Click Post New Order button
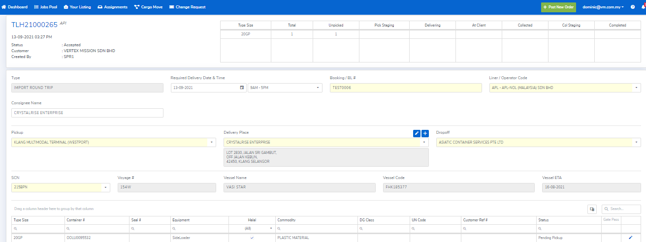The image size is (646, 242). tap(558, 7)
